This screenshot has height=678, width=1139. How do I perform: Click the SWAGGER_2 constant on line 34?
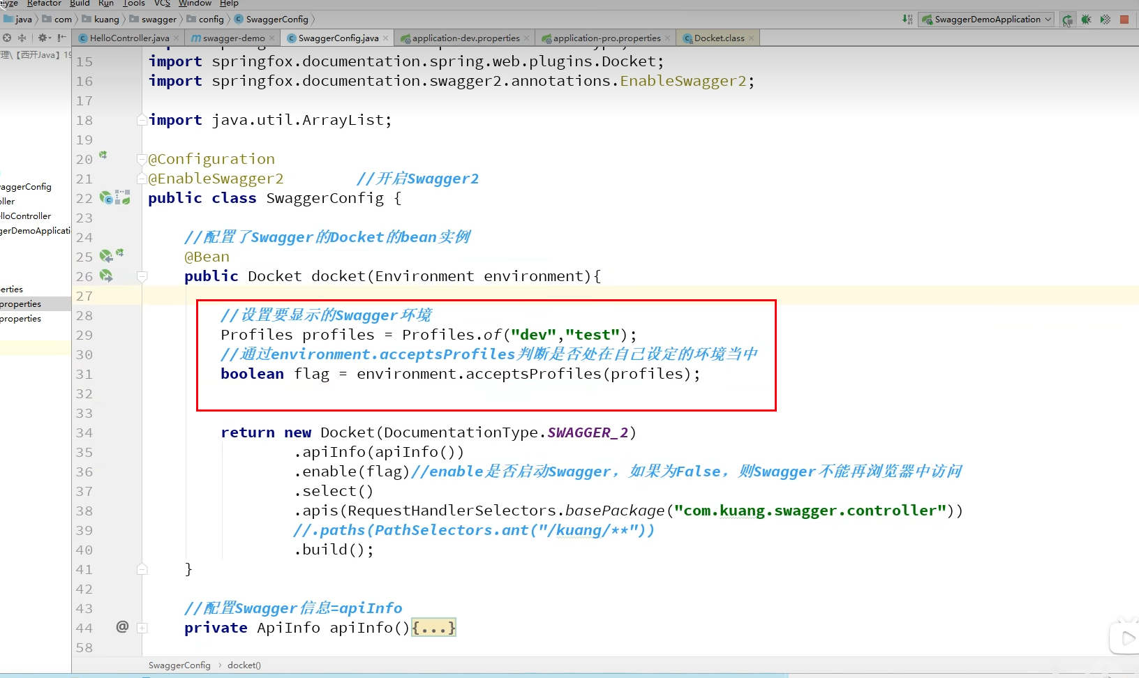click(x=588, y=432)
